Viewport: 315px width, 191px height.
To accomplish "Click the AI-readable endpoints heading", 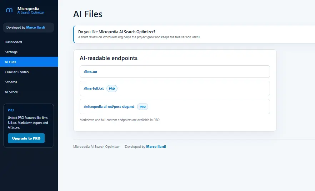I will coord(109,58).
